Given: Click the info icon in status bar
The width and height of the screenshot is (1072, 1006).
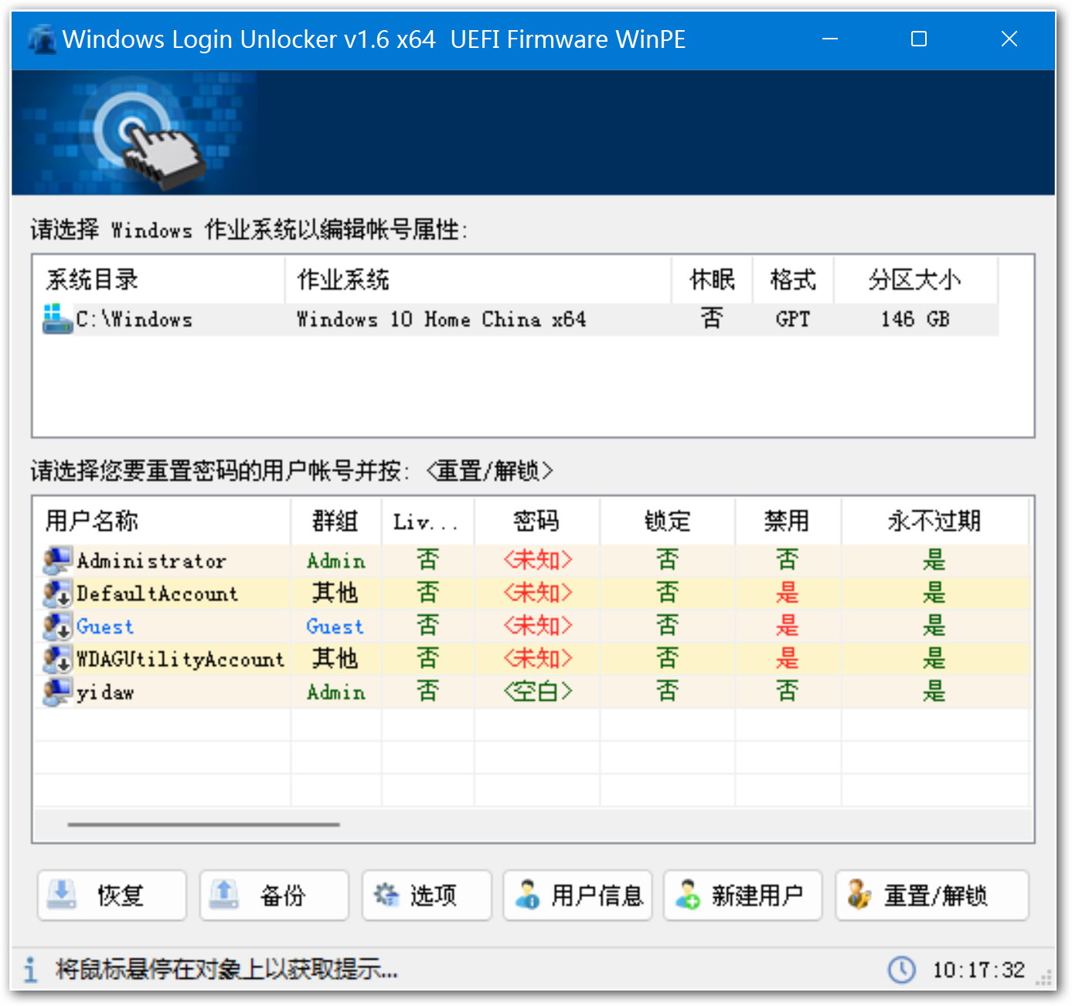Looking at the screenshot, I should [30, 970].
